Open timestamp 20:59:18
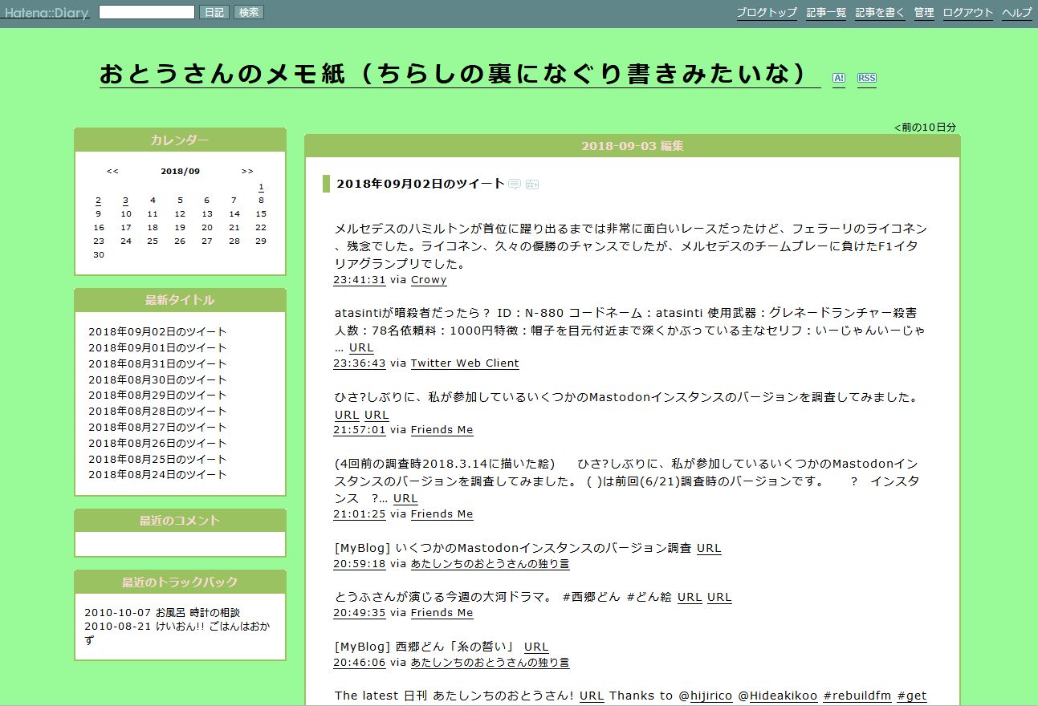Viewport: 1038px width, 706px height. tap(360, 564)
